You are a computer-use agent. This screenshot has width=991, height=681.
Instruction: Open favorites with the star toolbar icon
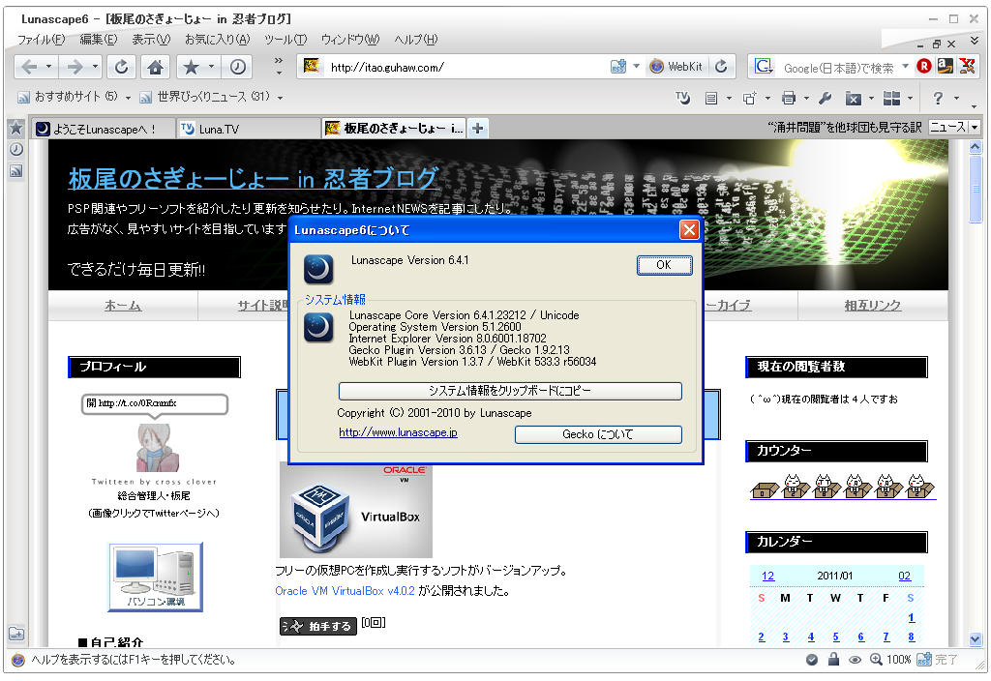pyautogui.click(x=191, y=67)
